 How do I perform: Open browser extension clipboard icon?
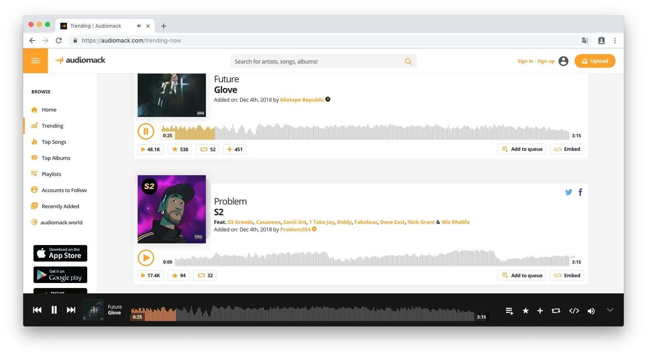[x=602, y=40]
